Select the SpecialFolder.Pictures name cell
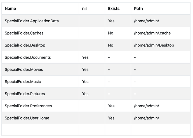This screenshot has height=138, width=193. [40, 94]
